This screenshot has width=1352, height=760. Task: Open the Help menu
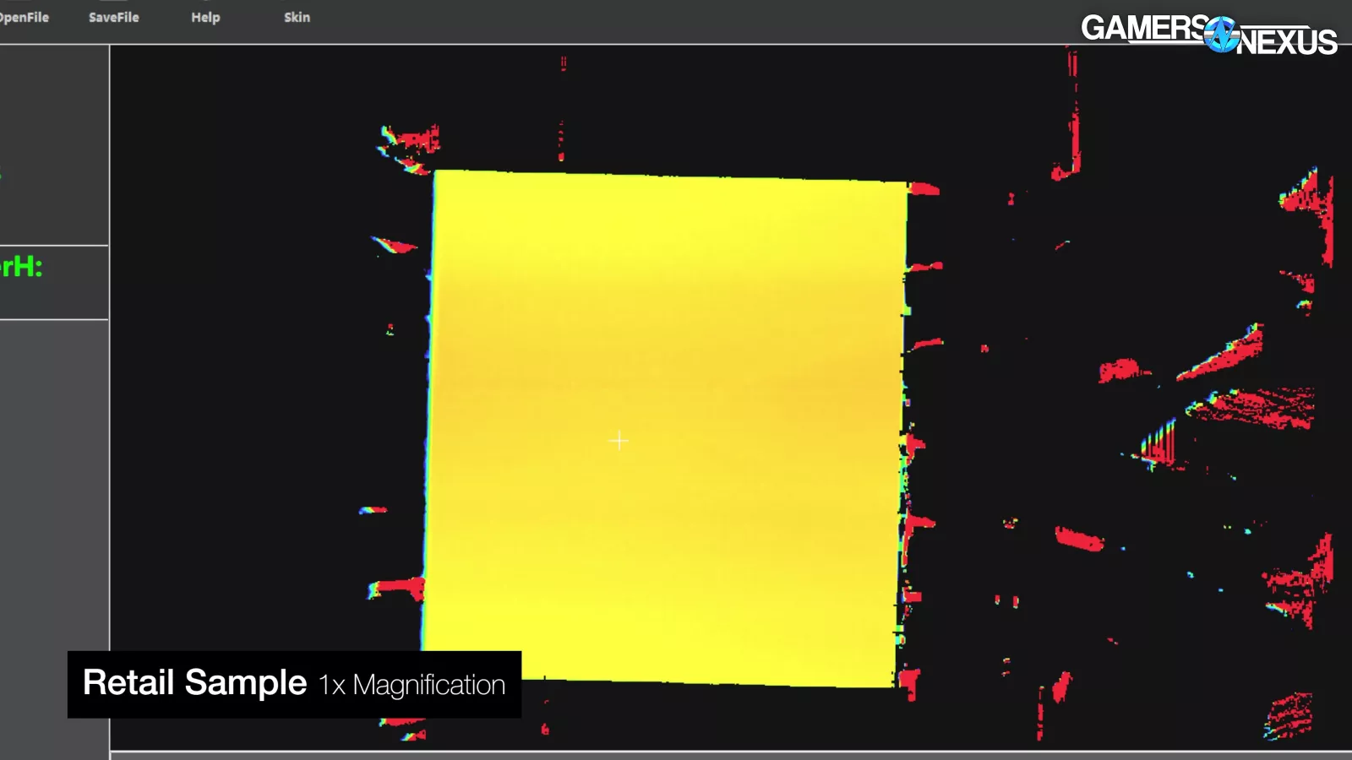coord(205,17)
